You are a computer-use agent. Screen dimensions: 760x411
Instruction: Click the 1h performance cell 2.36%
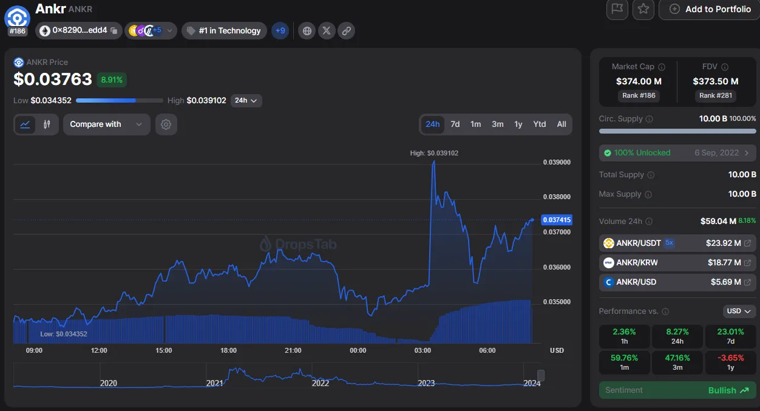(x=624, y=336)
